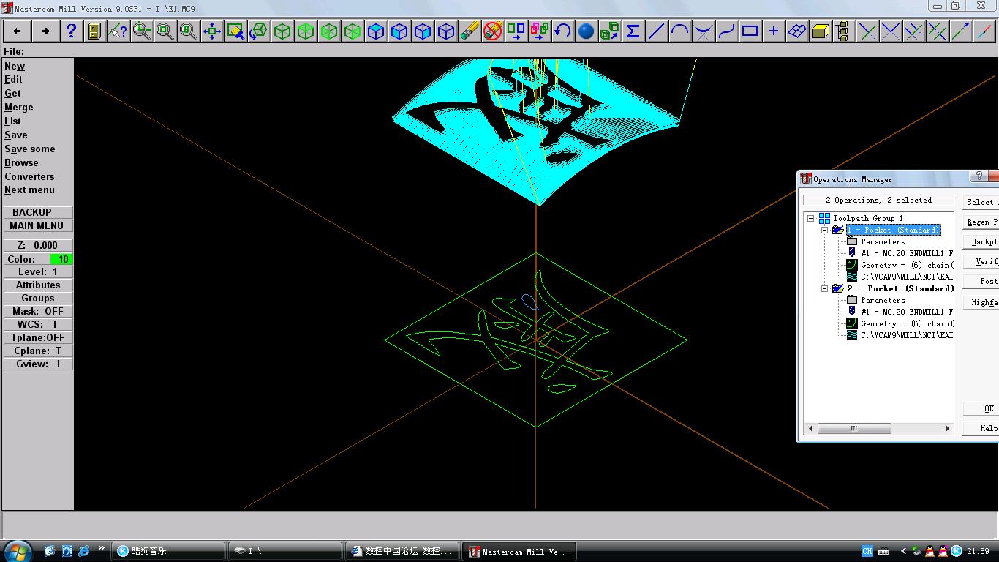Click the Converters menu item
The image size is (999, 562).
[x=29, y=176]
